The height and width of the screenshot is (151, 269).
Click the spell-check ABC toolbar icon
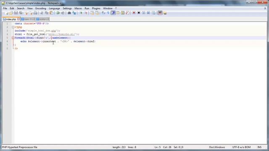(x=160, y=13)
